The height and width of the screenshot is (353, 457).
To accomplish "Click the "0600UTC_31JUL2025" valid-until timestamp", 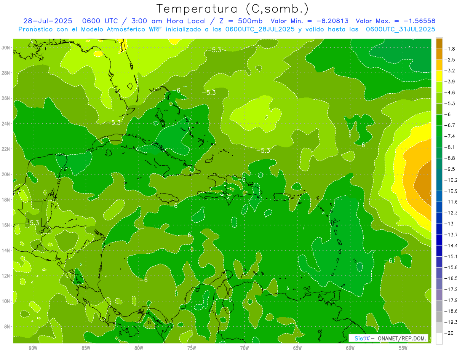I will (x=400, y=29).
